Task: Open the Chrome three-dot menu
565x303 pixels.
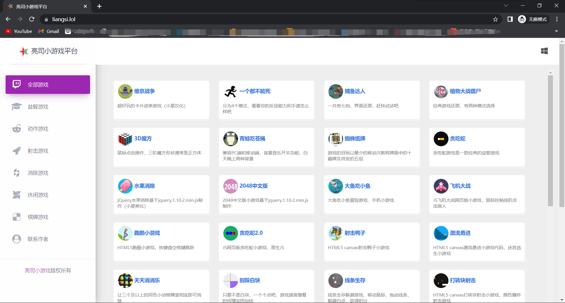Action: pyautogui.click(x=557, y=19)
